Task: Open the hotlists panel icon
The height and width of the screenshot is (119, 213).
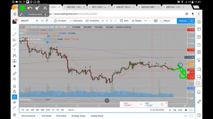Action: 199,45
